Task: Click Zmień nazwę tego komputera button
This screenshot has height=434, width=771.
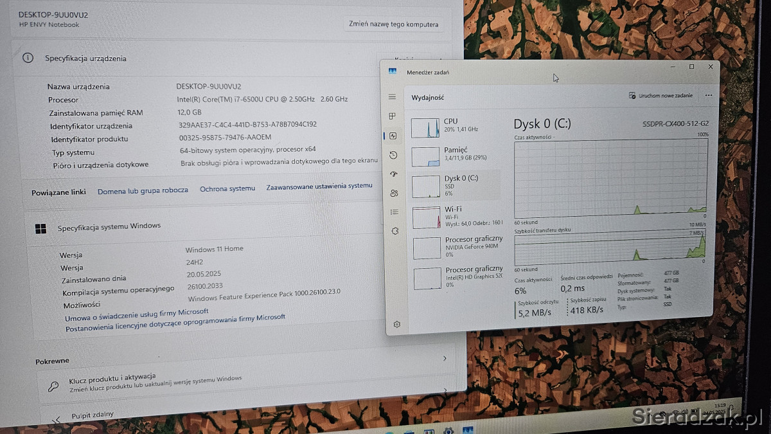Action: point(393,24)
